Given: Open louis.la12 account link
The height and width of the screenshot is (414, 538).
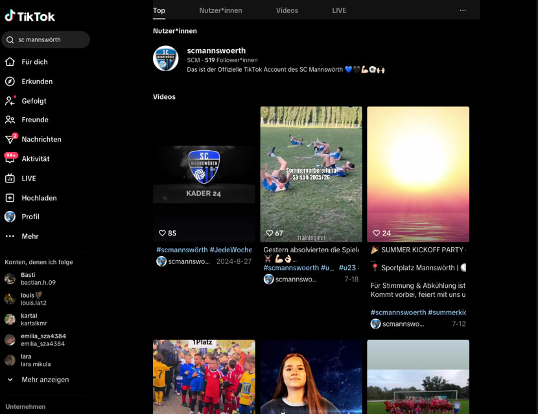Looking at the screenshot, I should tap(34, 303).
